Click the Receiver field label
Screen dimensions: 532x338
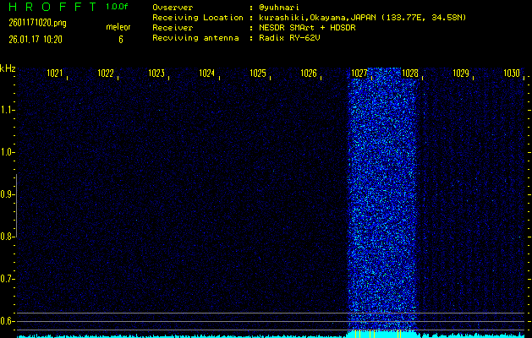click(x=173, y=28)
